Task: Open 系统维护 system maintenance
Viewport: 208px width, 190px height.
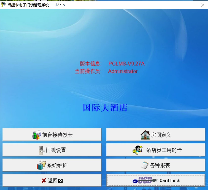Action: point(52,165)
